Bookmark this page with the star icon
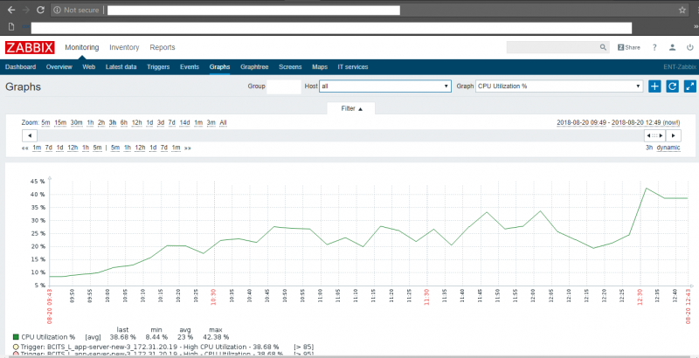Image resolution: width=699 pixels, height=358 pixels. (x=682, y=10)
